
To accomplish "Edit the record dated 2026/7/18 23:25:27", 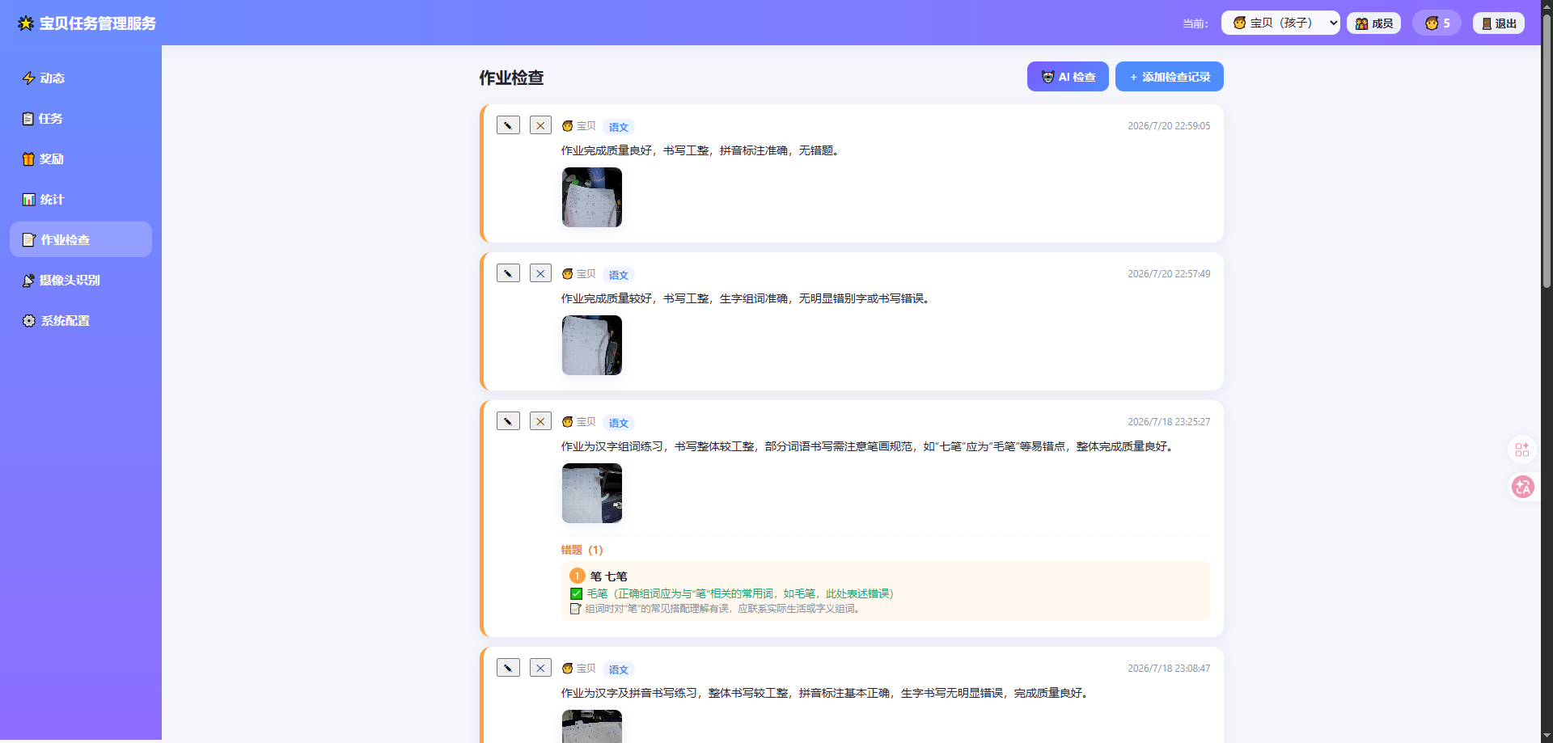I will [508, 421].
